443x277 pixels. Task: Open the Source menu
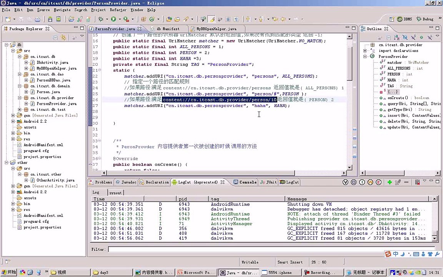point(43,10)
